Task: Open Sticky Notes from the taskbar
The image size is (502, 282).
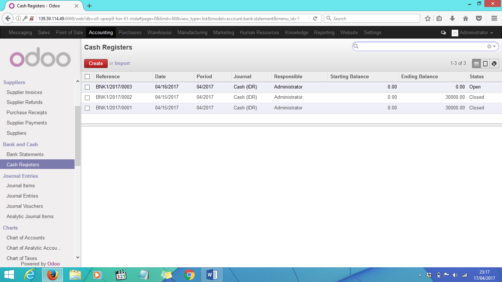Action: [166, 275]
